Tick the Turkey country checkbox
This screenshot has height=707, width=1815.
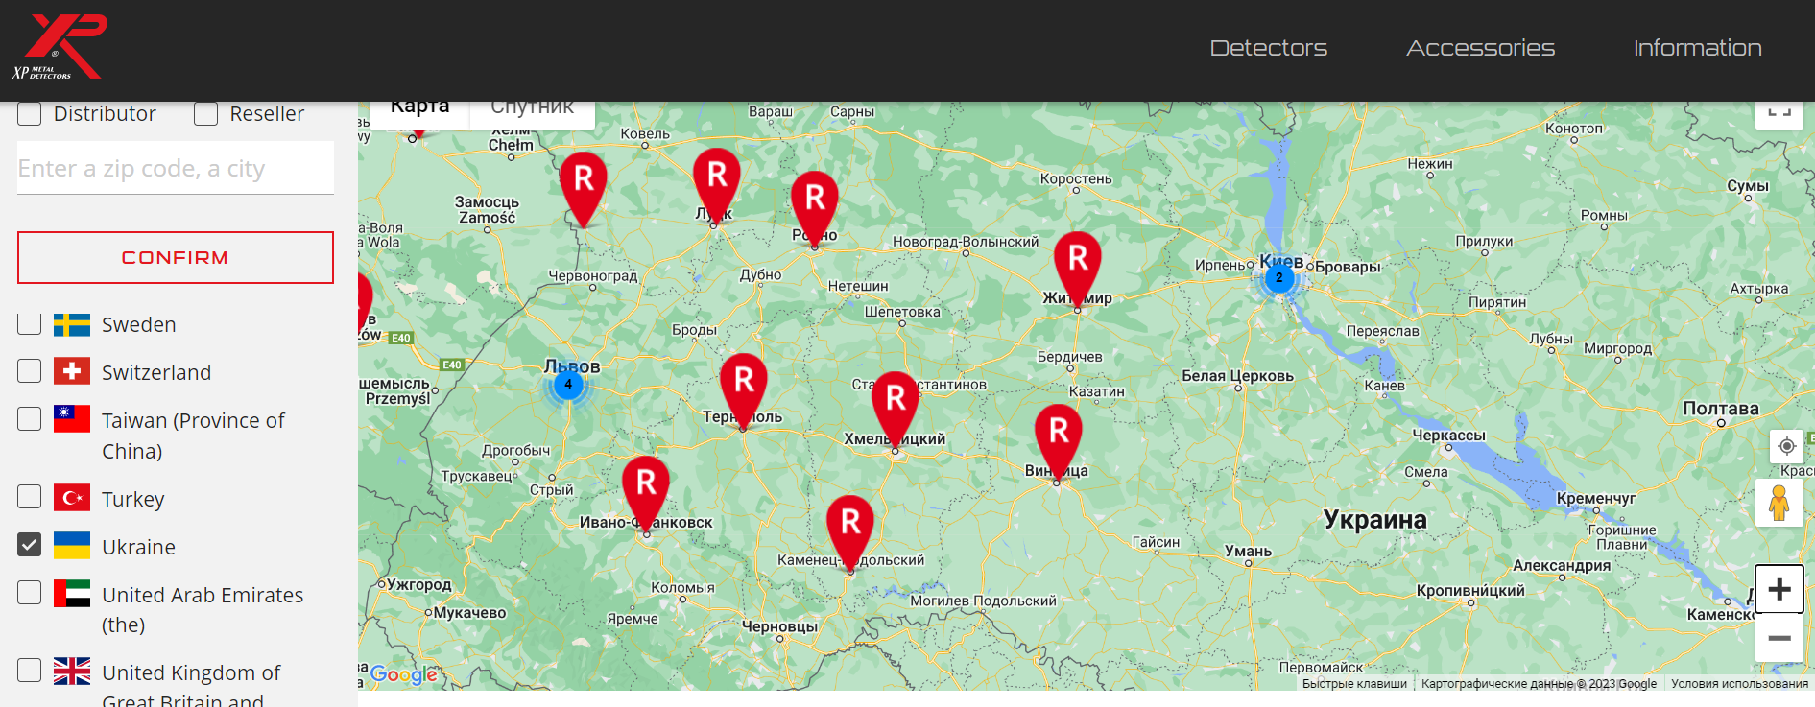tap(30, 496)
